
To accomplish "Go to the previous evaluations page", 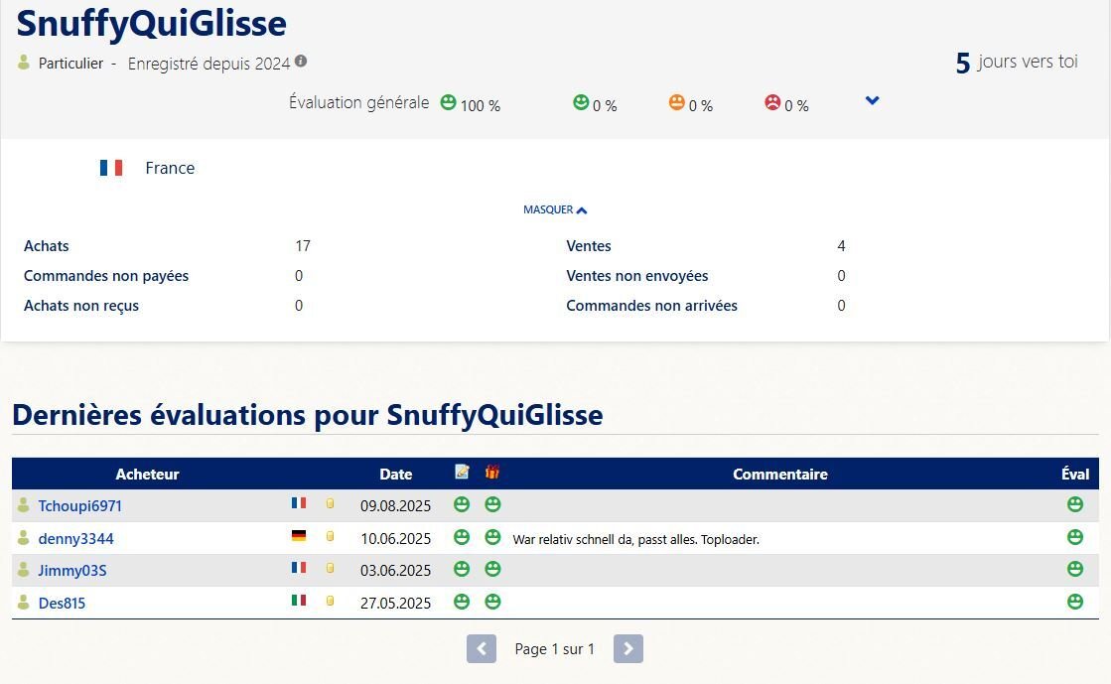I will tap(482, 648).
